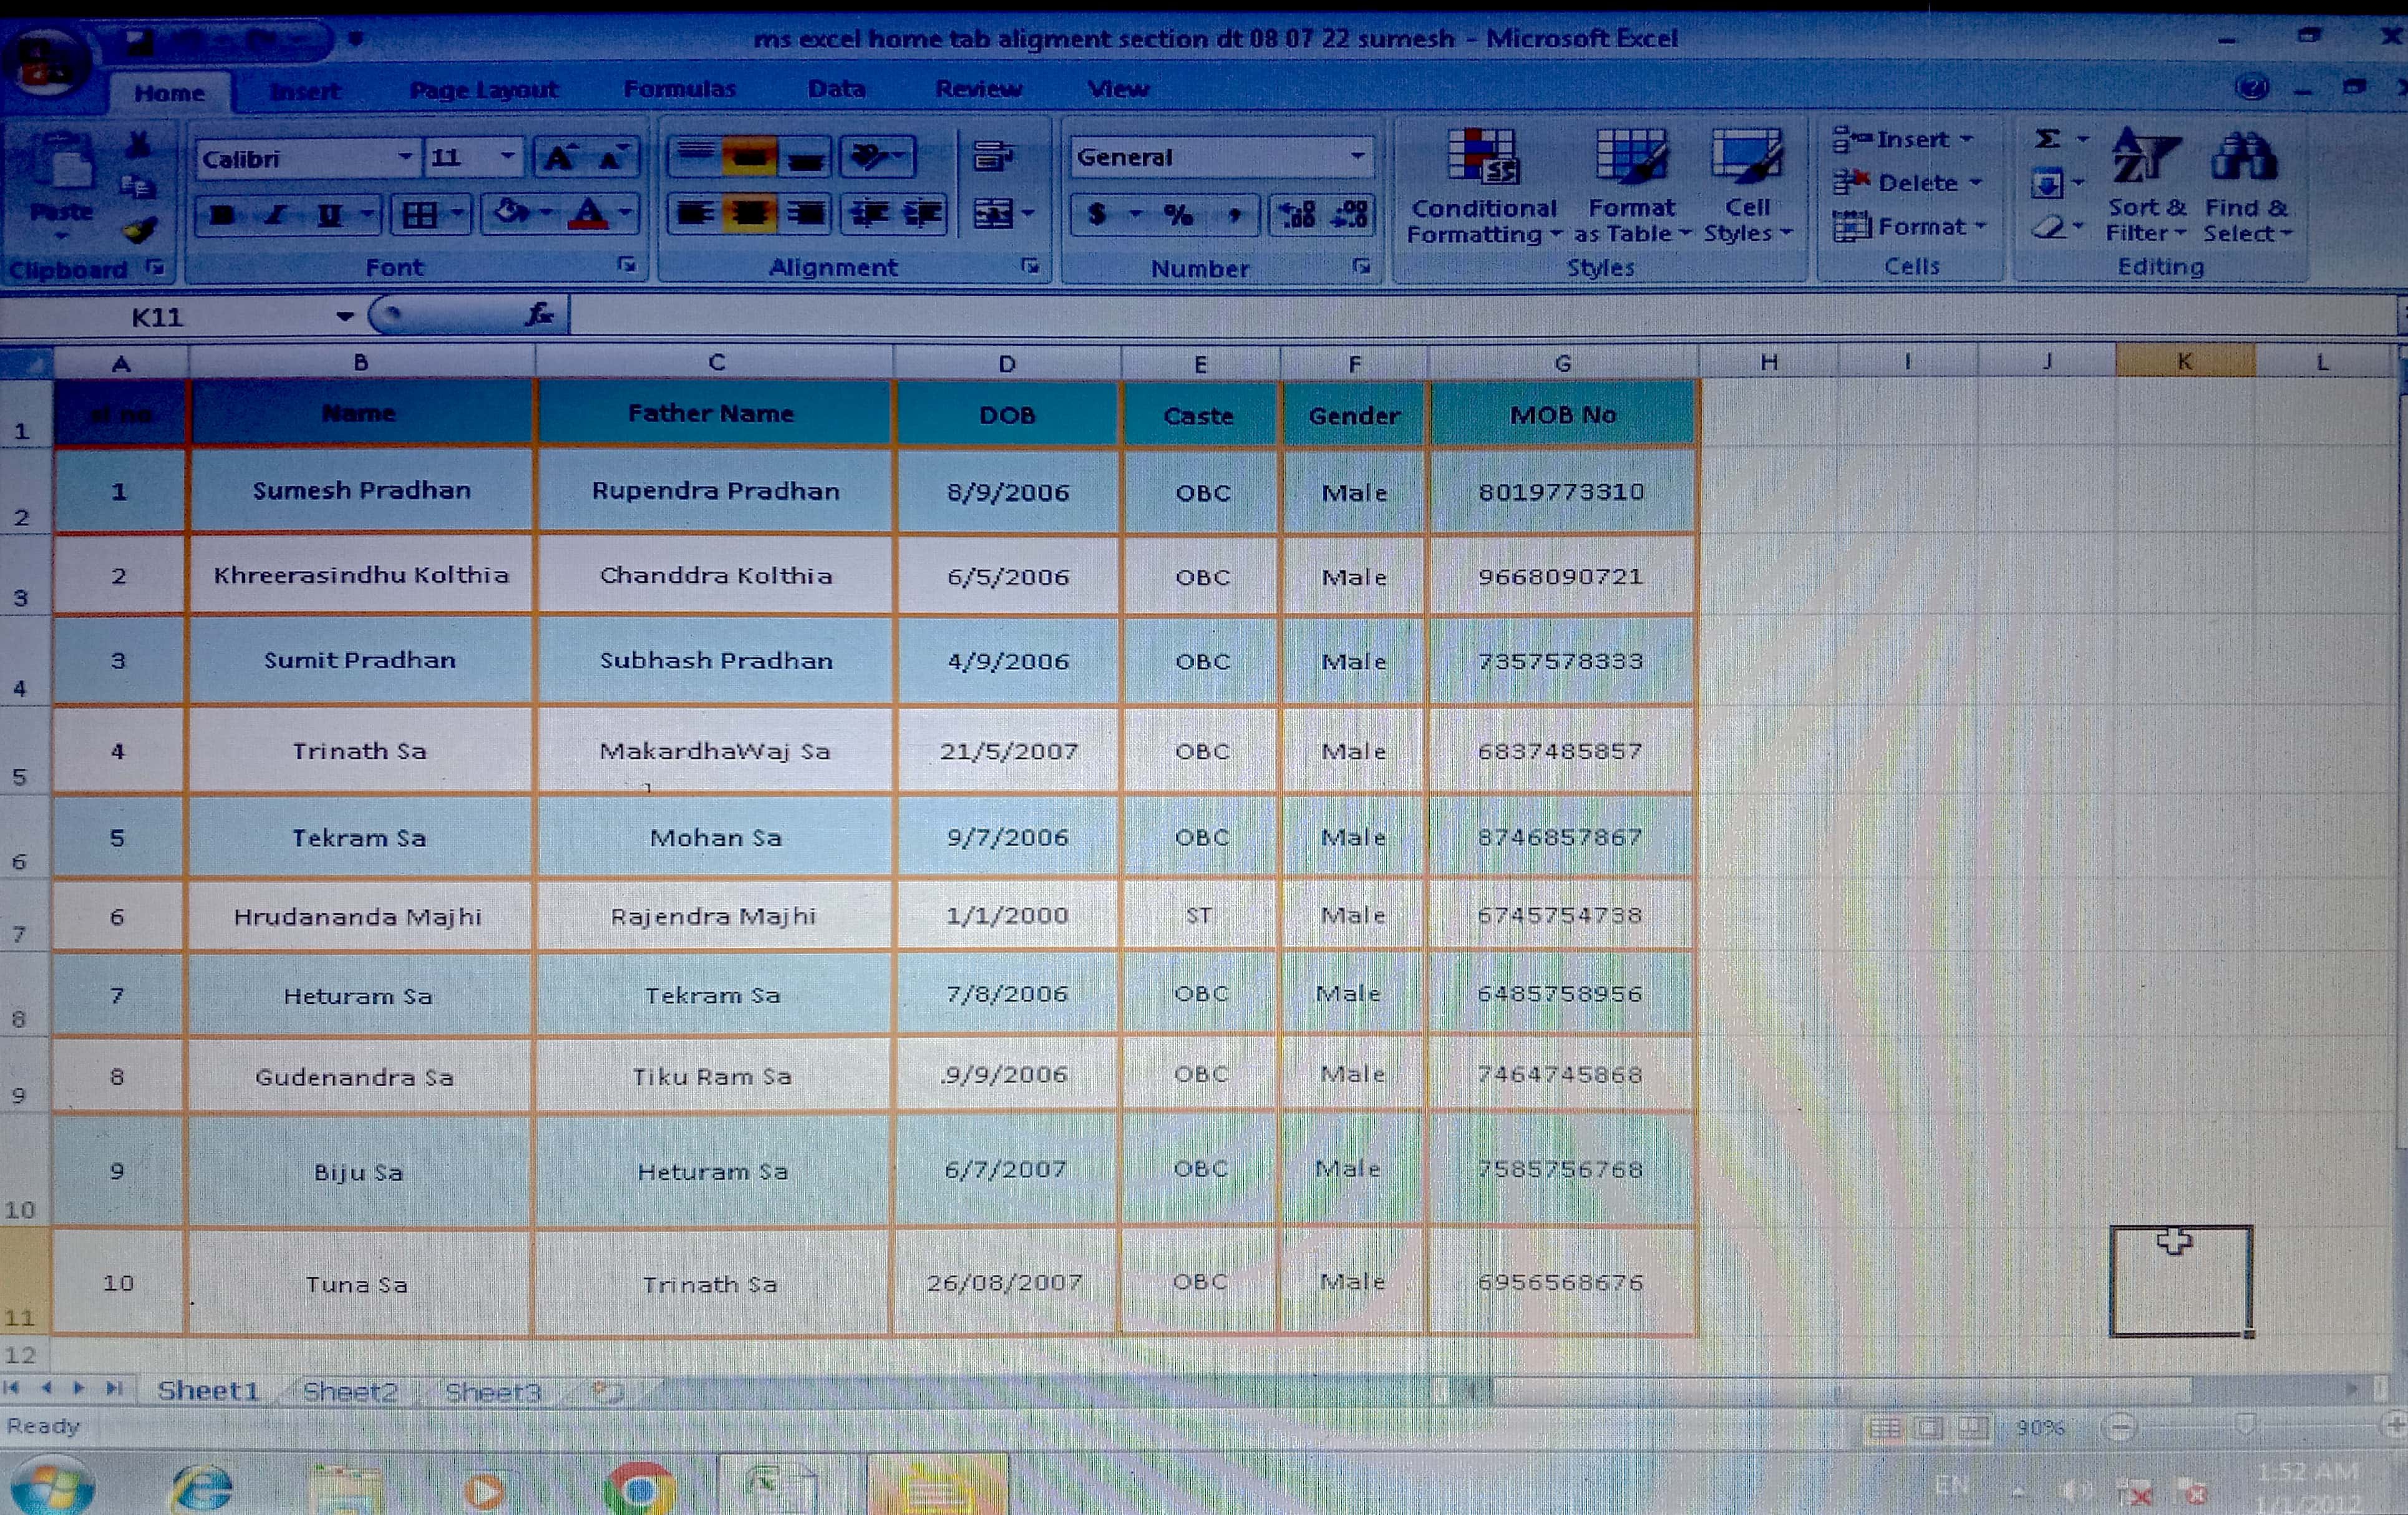The image size is (2408, 1515).
Task: Toggle bold formatting
Action: tap(222, 215)
